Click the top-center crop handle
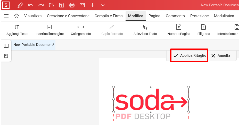This screenshot has width=239, height=125. [151, 87]
